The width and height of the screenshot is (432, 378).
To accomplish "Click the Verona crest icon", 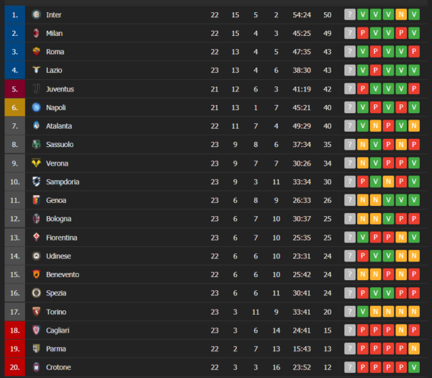I will pos(36,163).
